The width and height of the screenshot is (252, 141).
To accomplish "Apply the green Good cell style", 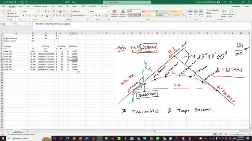I will click(x=162, y=11).
